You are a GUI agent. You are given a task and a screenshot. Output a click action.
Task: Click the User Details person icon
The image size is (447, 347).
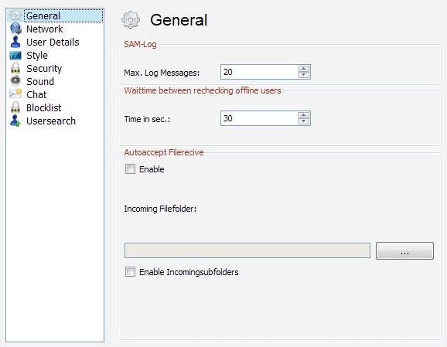pos(15,42)
